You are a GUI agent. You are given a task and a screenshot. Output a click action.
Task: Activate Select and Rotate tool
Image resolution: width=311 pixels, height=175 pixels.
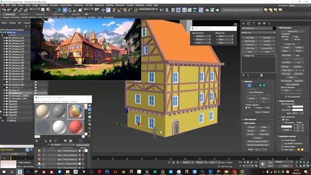(70, 10)
